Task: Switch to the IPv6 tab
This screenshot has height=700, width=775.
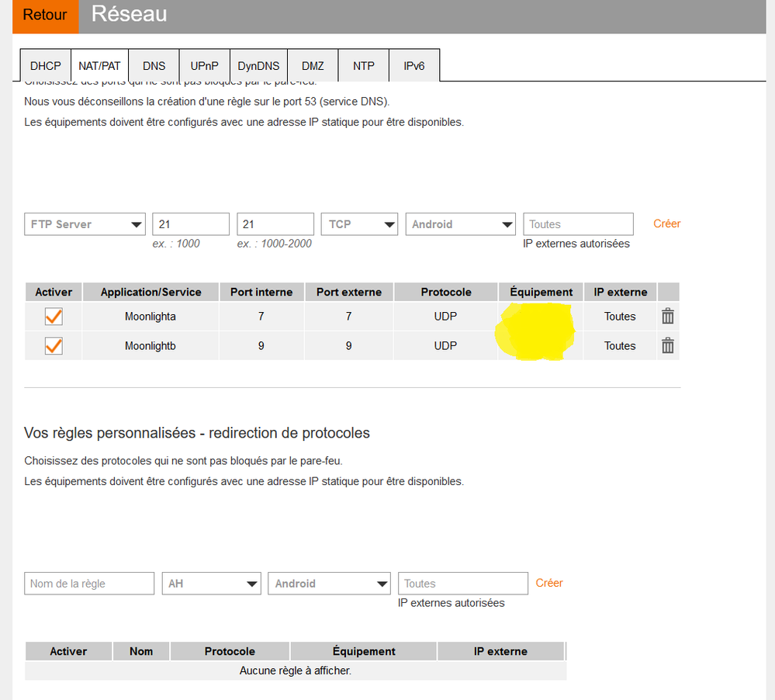Action: tap(413, 66)
